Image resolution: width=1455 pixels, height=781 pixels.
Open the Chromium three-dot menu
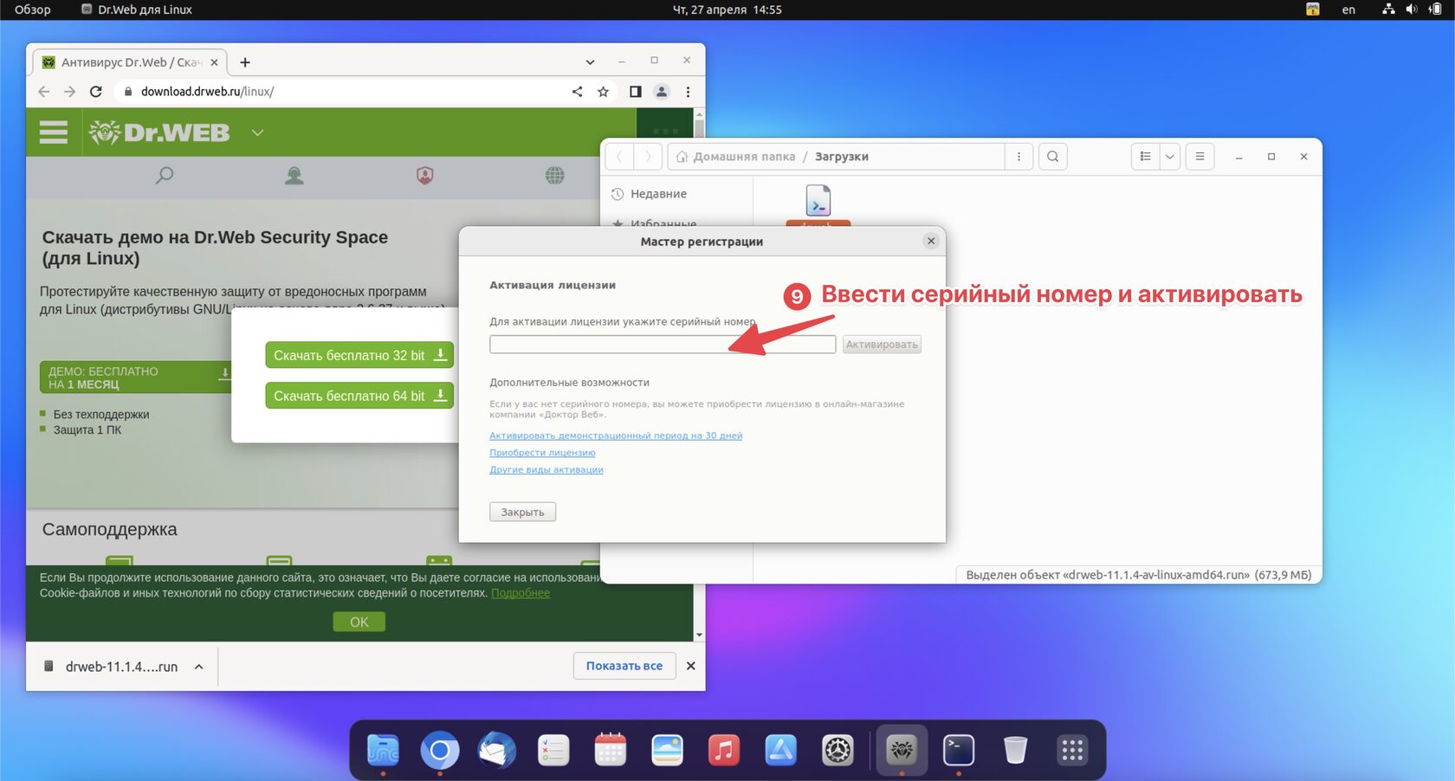coord(689,92)
